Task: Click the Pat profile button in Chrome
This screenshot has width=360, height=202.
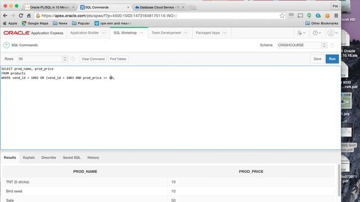Action: [x=335, y=6]
